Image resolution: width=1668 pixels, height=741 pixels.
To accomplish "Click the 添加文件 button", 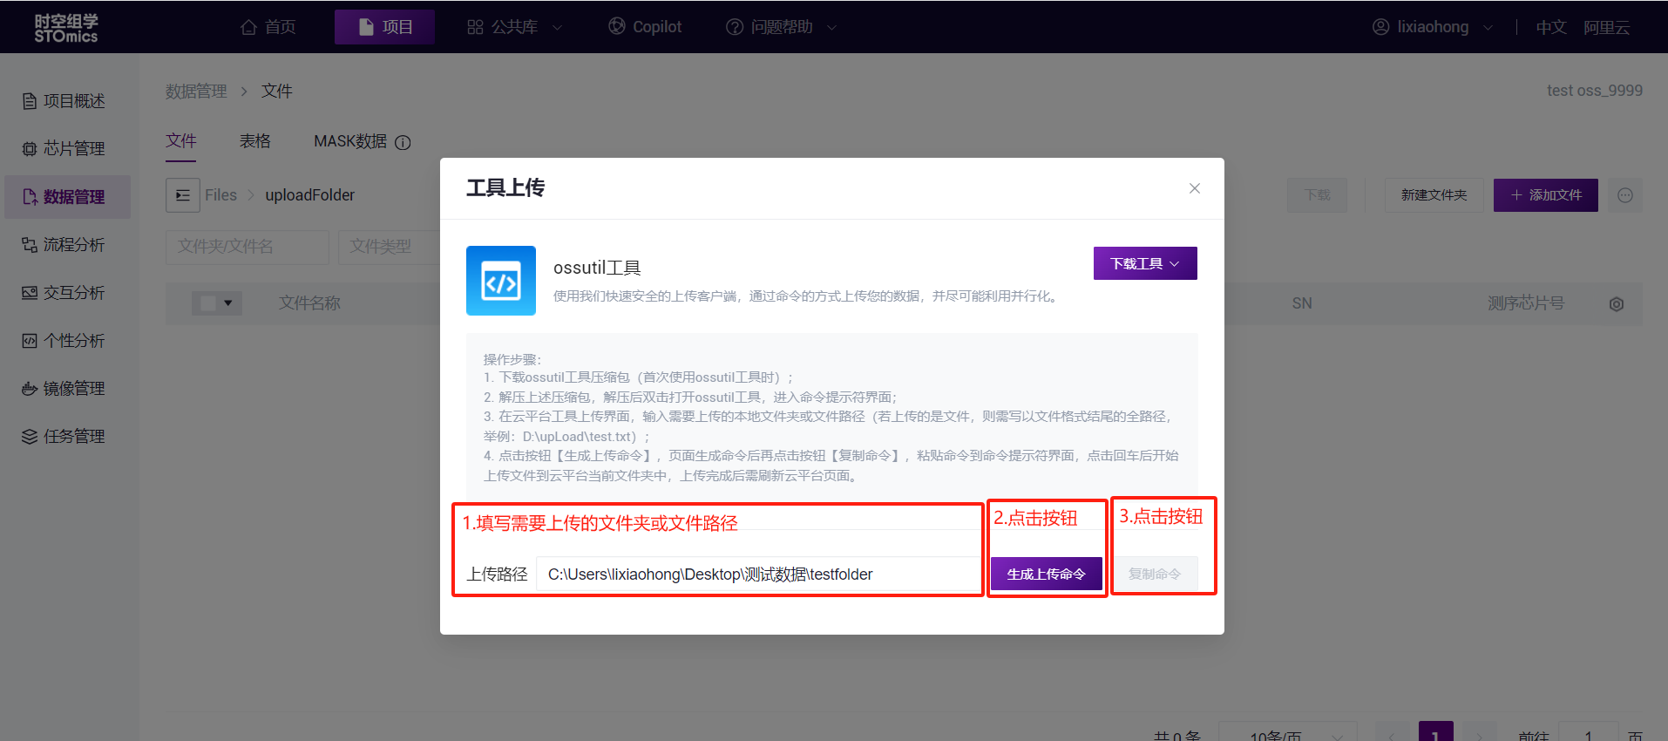I will pos(1546,195).
